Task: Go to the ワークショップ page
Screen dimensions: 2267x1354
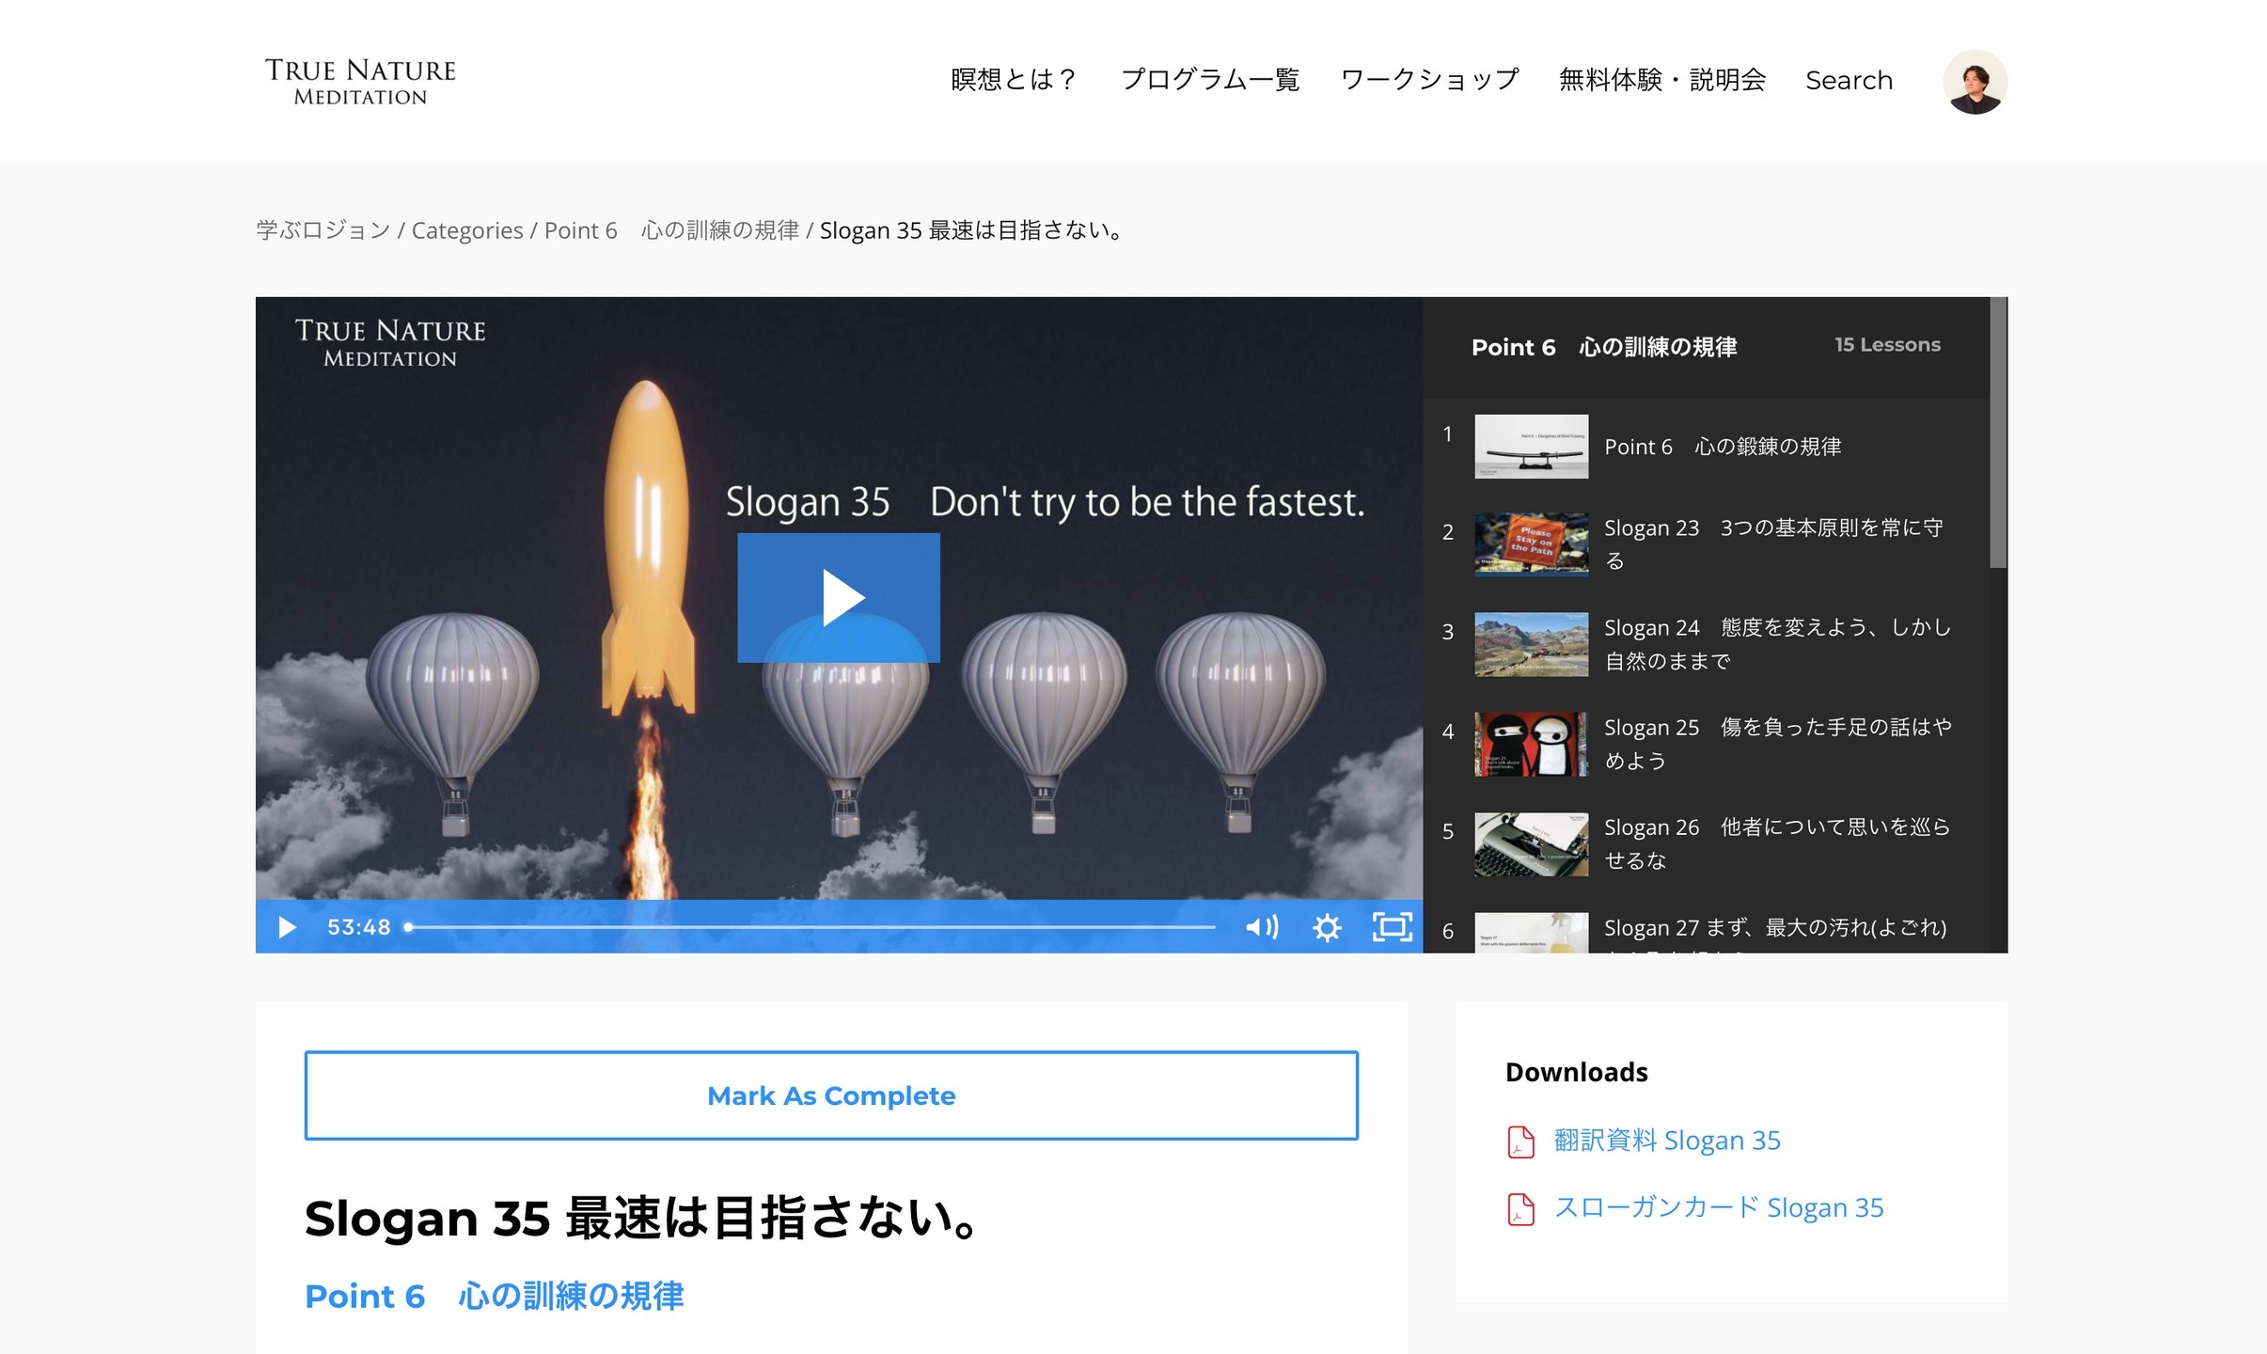Action: pos(1429,80)
